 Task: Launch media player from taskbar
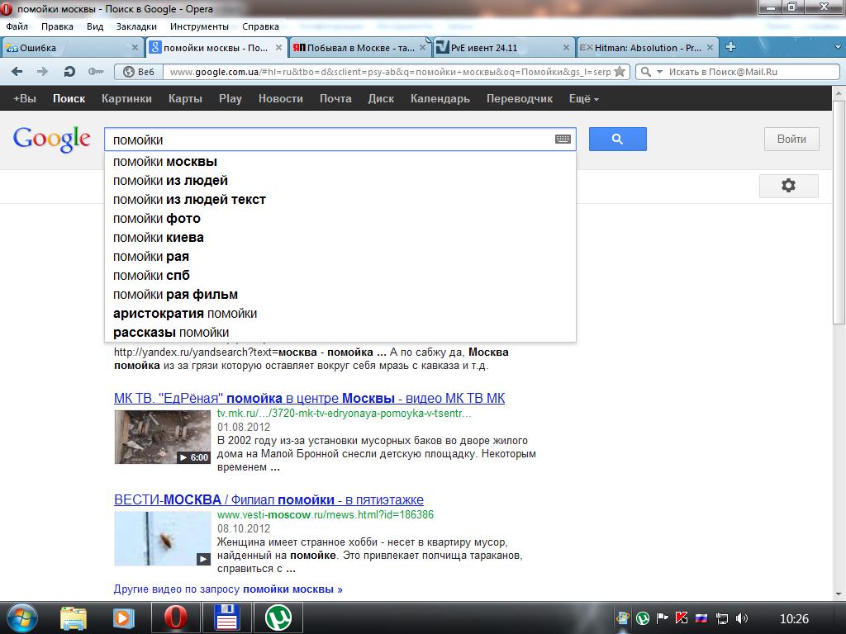pyautogui.click(x=124, y=618)
